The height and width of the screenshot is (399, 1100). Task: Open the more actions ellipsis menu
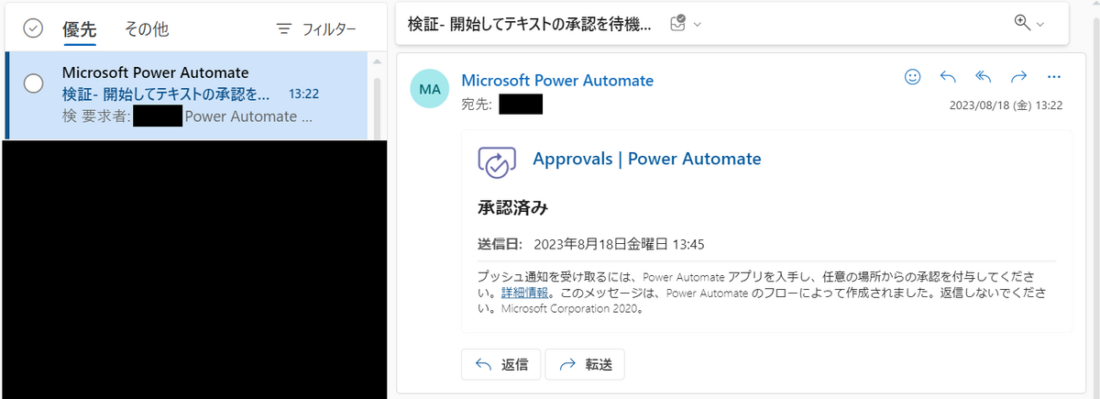click(1053, 77)
